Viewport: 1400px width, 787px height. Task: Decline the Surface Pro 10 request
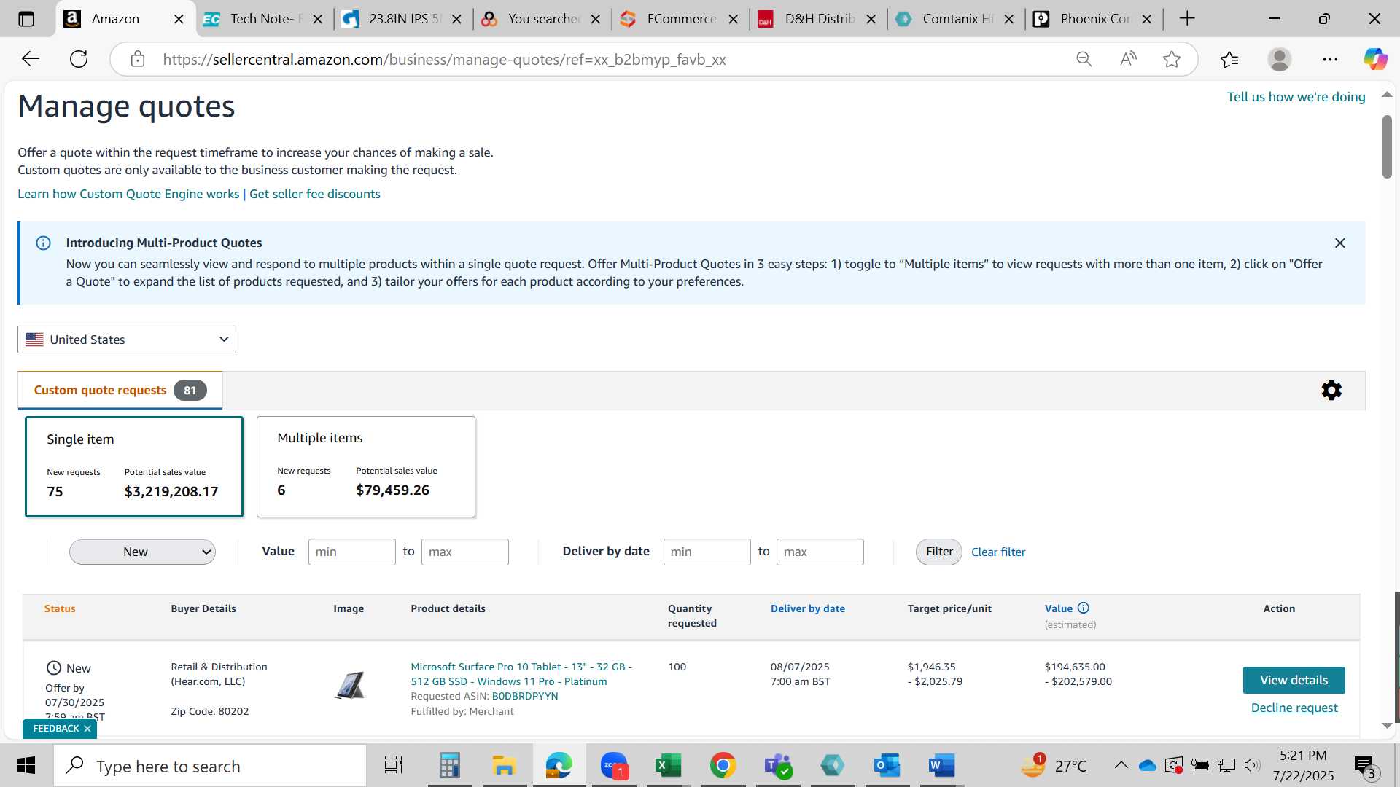pos(1294,708)
